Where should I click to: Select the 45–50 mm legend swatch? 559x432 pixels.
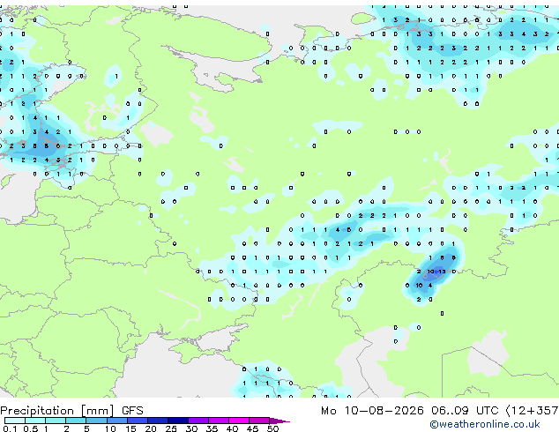[259, 421]
